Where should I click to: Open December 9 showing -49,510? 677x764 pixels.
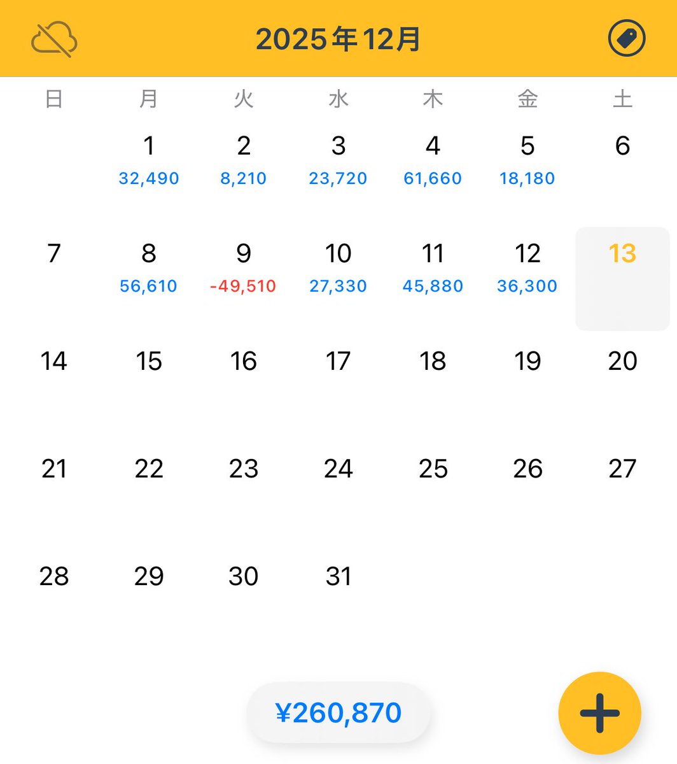(244, 267)
